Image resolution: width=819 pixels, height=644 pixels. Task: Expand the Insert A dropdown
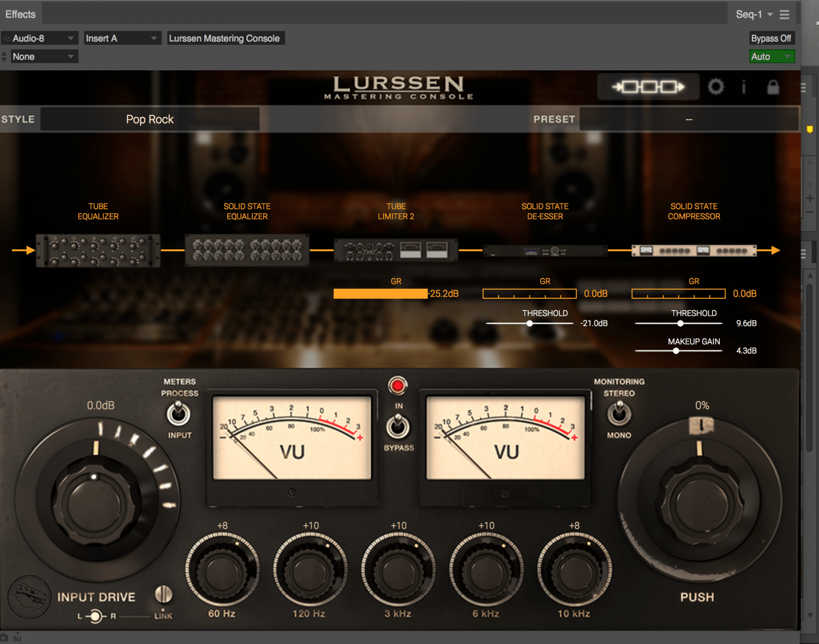[122, 38]
